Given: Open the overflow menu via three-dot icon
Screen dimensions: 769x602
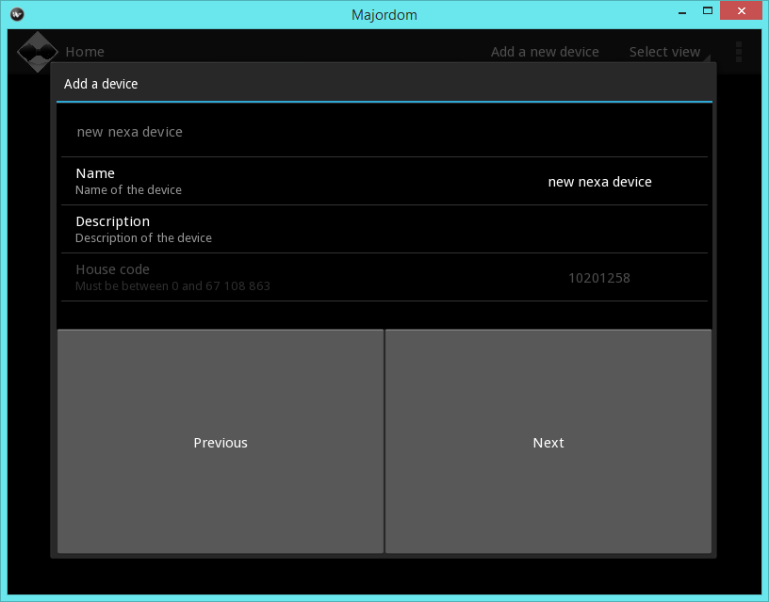Looking at the screenshot, I should (x=738, y=52).
